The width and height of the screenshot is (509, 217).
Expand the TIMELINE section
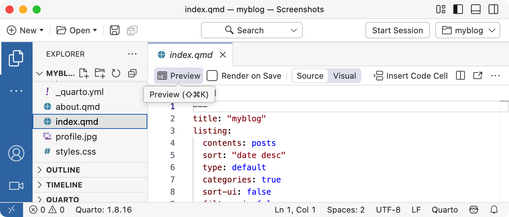click(x=64, y=185)
